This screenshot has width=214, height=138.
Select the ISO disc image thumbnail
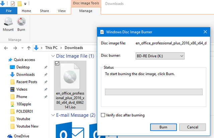pyautogui.click(x=70, y=76)
